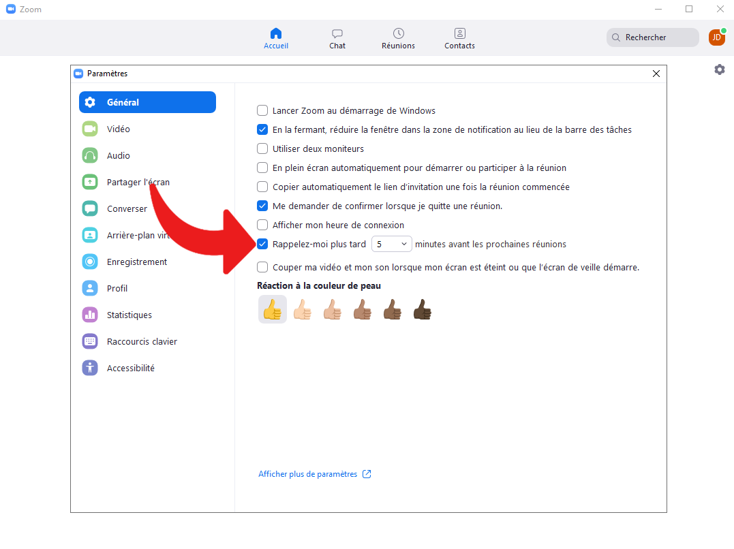Open Converser settings label
The width and height of the screenshot is (734, 549).
click(127, 208)
